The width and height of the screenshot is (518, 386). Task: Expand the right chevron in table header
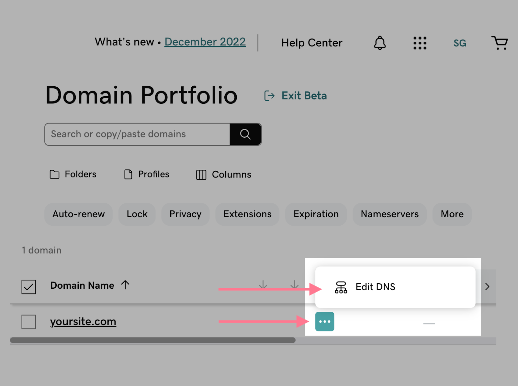[487, 286]
